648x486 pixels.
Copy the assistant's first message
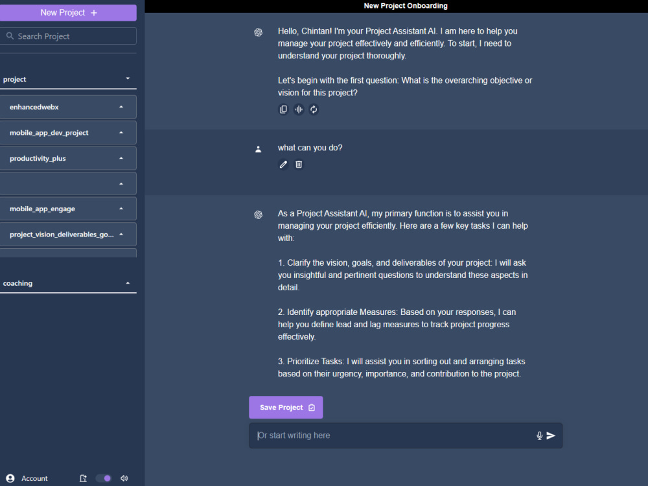tap(283, 109)
